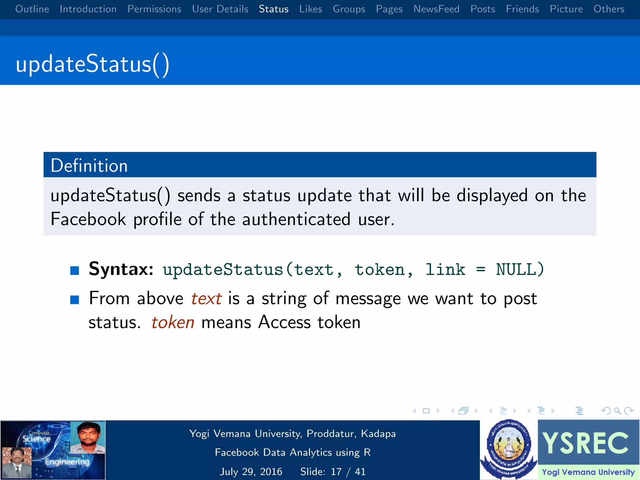Viewport: 640px width, 480px height.
Task: Click the updateStatus(text, token, link = NULL) code
Action: click(x=353, y=269)
